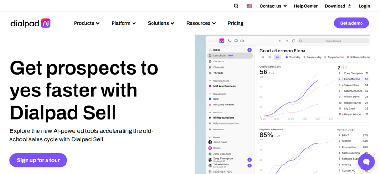Click the SPICED playbook usage row

click(x=353, y=141)
